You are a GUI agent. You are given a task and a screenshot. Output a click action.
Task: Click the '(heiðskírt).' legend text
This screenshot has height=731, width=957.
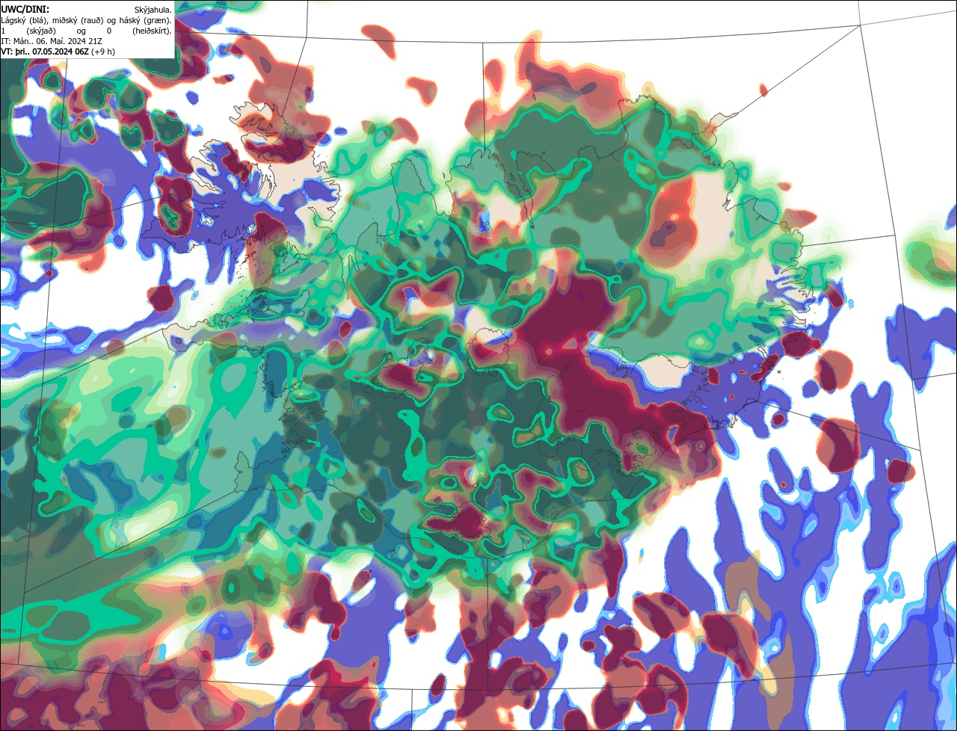pyautogui.click(x=152, y=31)
